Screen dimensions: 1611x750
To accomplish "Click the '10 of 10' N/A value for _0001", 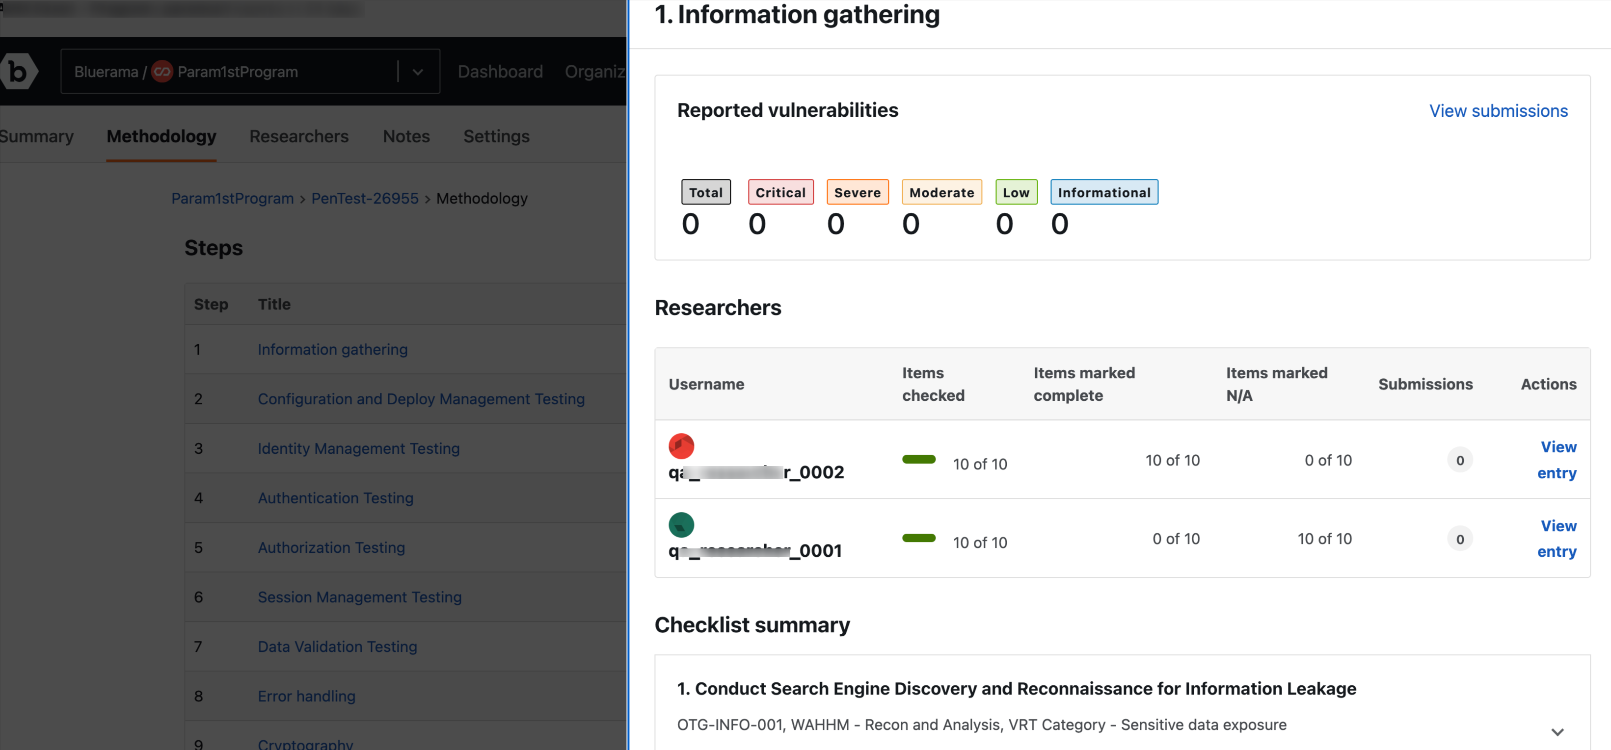I will [1324, 539].
